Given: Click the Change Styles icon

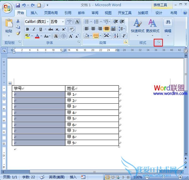Looking at the screenshot, I should pos(152,26).
